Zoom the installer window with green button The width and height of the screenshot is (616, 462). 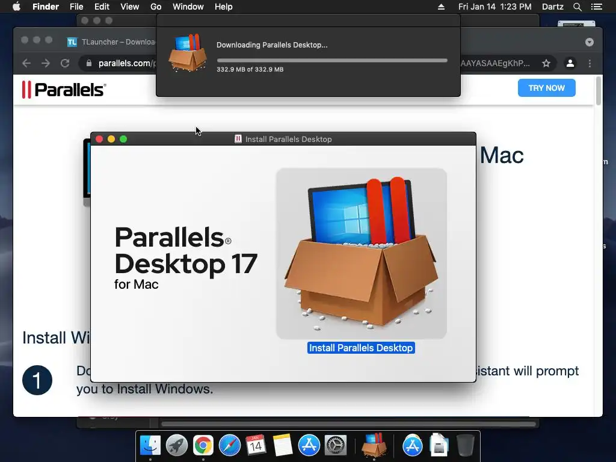click(123, 139)
